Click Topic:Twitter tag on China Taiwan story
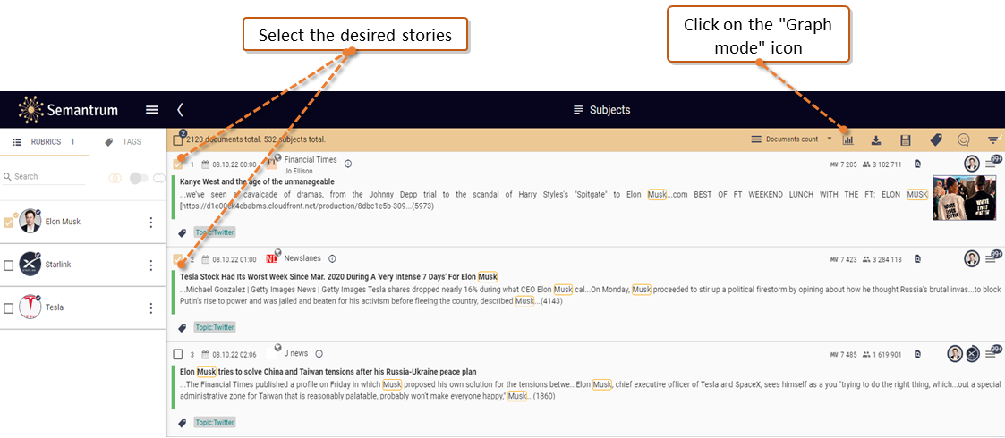Viewport: 1005px width, 438px height. point(215,422)
